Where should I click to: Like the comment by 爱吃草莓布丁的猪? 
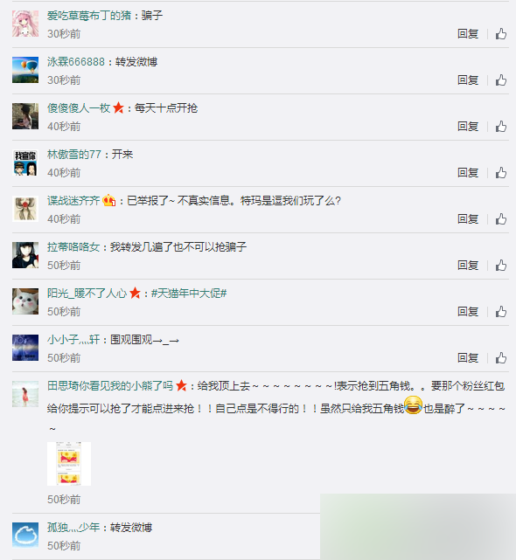click(x=501, y=34)
